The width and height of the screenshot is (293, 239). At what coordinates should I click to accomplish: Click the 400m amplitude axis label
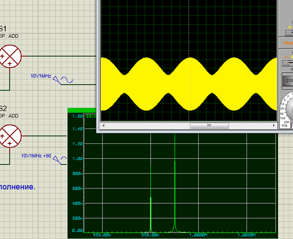[78, 203]
